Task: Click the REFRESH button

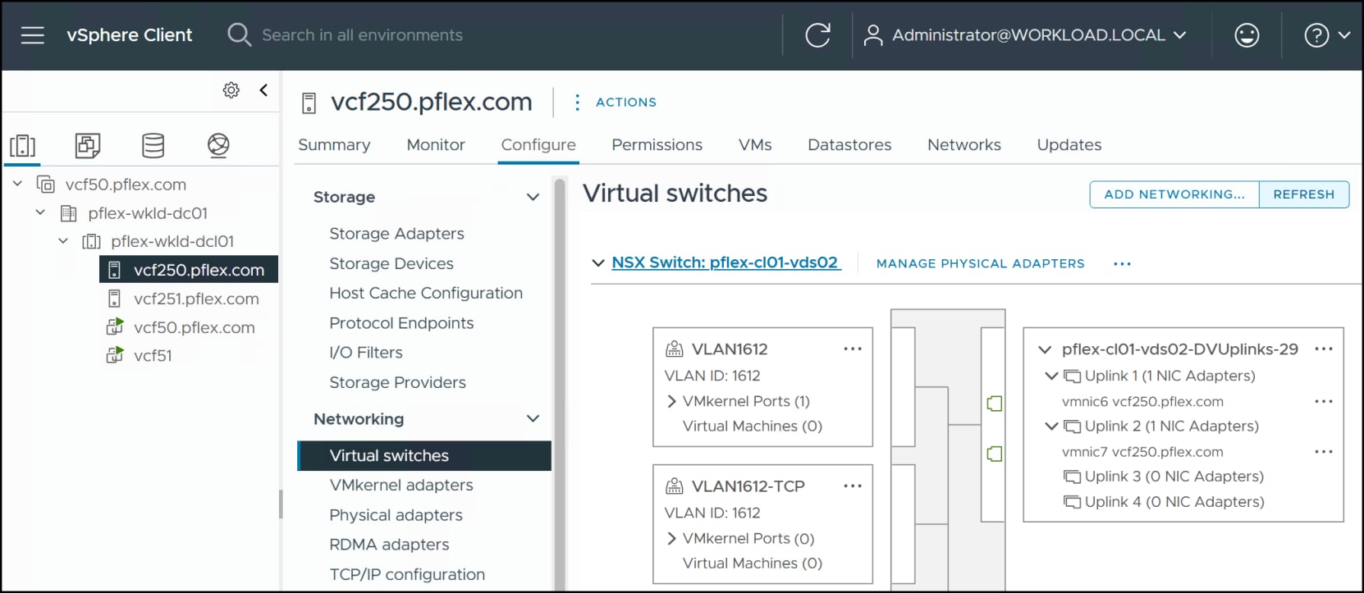Action: pos(1304,194)
